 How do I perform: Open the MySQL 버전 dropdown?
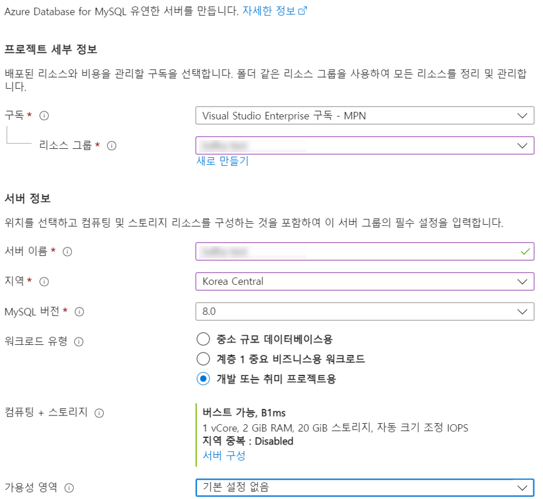coord(365,311)
